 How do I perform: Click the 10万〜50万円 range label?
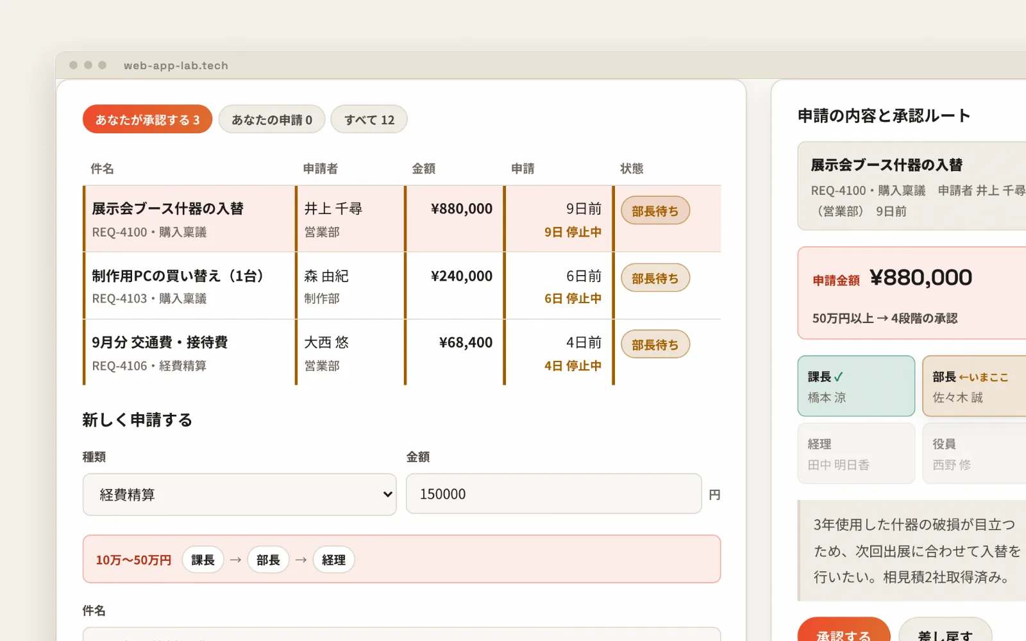(x=133, y=560)
